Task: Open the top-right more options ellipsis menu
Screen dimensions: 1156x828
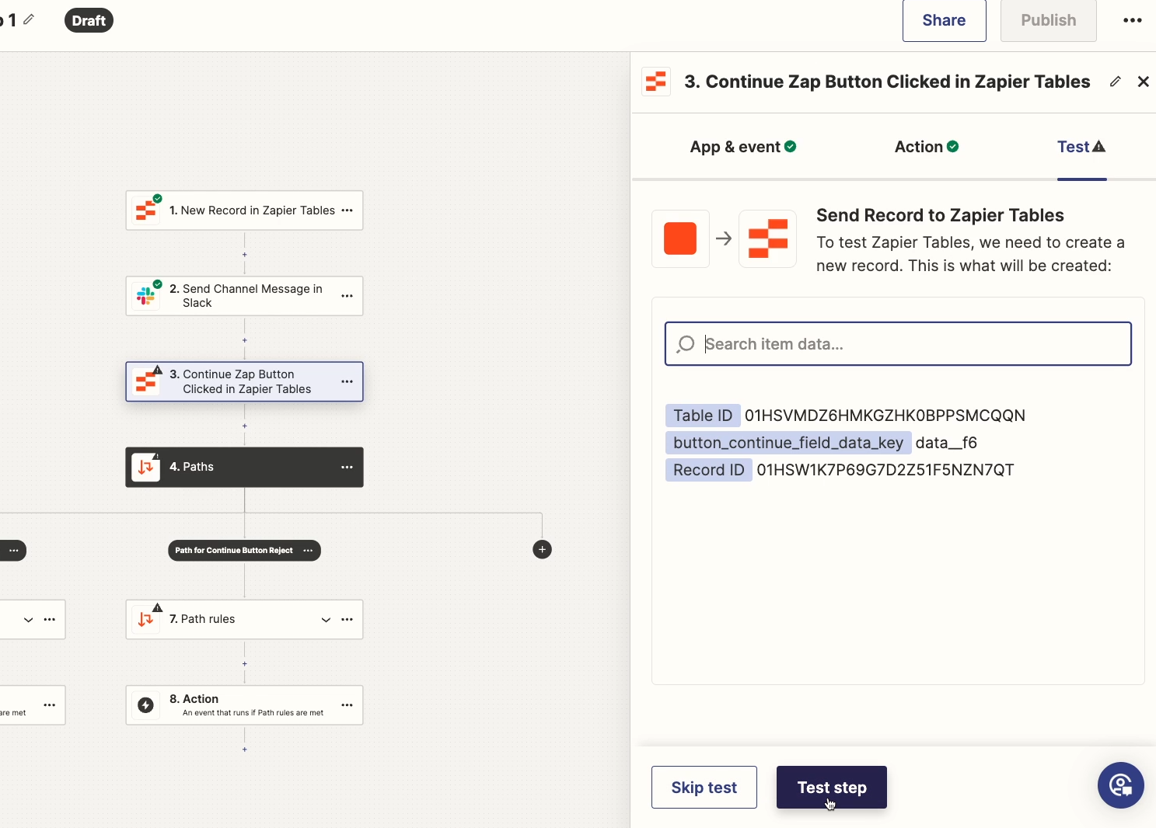Action: click(x=1133, y=20)
